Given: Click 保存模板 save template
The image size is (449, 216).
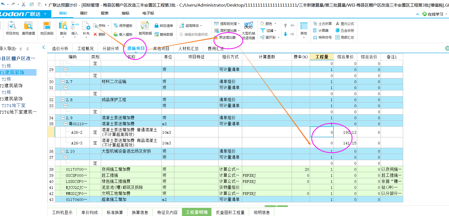Looking at the screenshot, I should (x=123, y=25).
